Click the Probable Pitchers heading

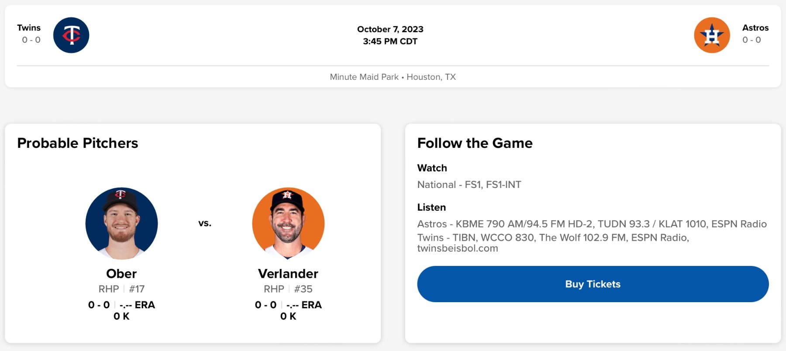(78, 143)
